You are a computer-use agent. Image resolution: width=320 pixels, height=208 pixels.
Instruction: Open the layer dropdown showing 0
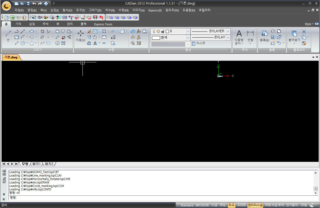188,31
